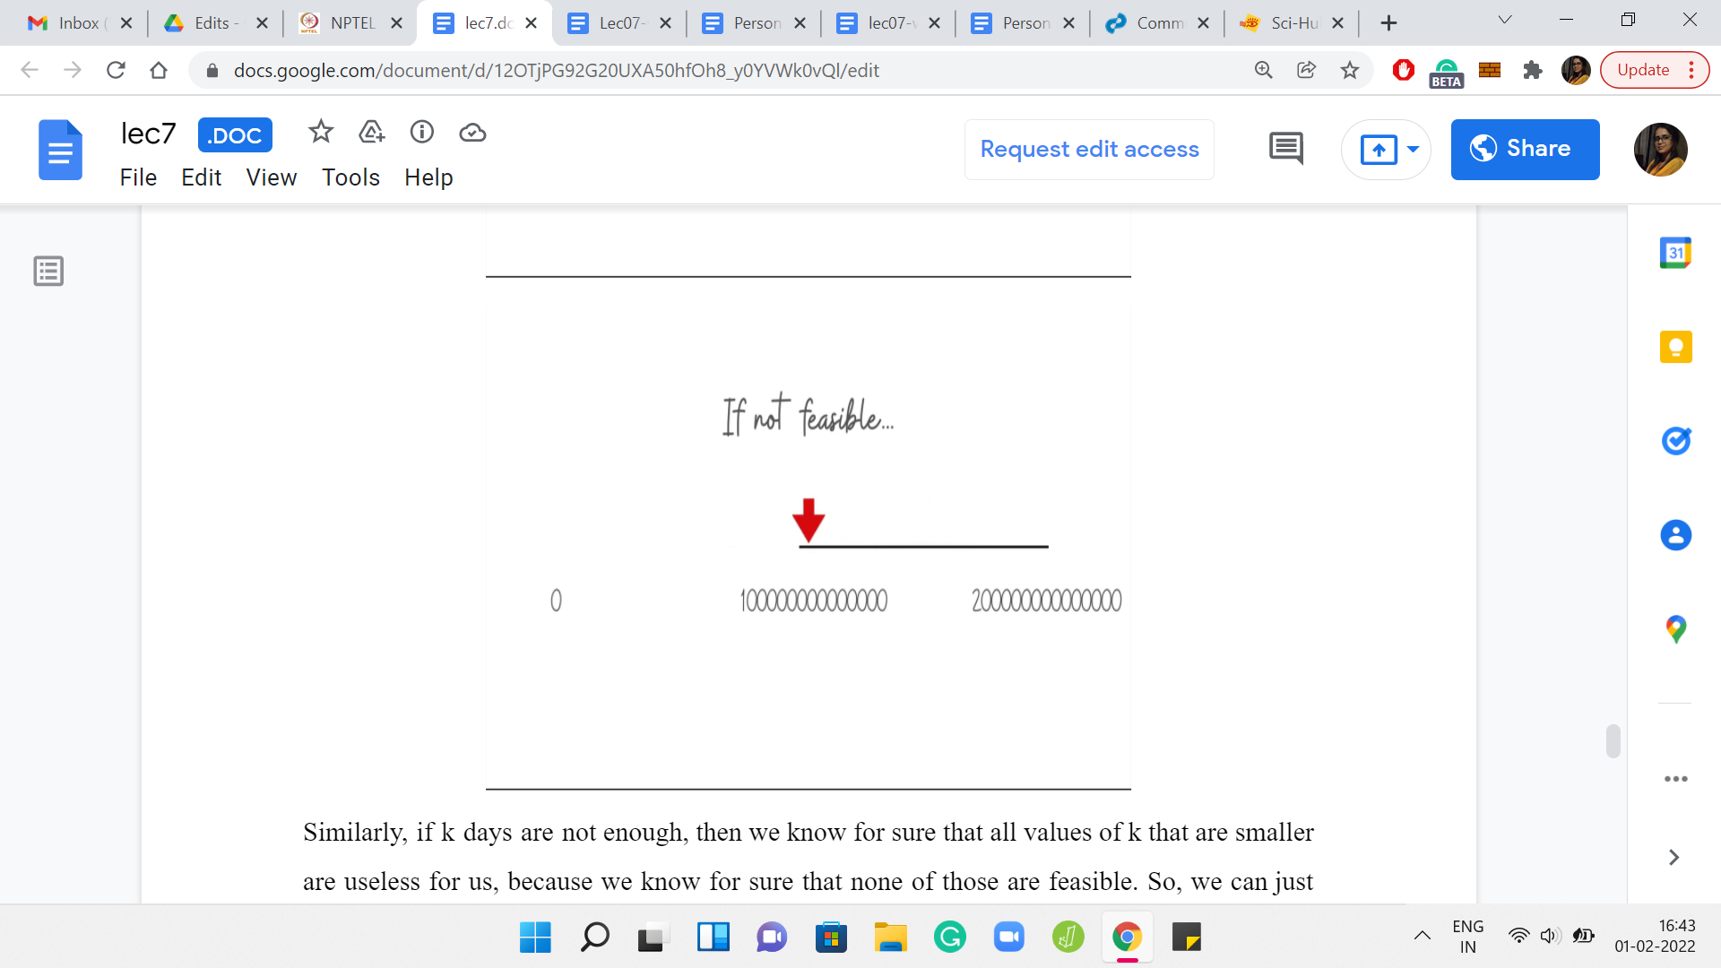This screenshot has width=1721, height=968.
Task: Open Google Calendar in side panel
Action: [1675, 253]
